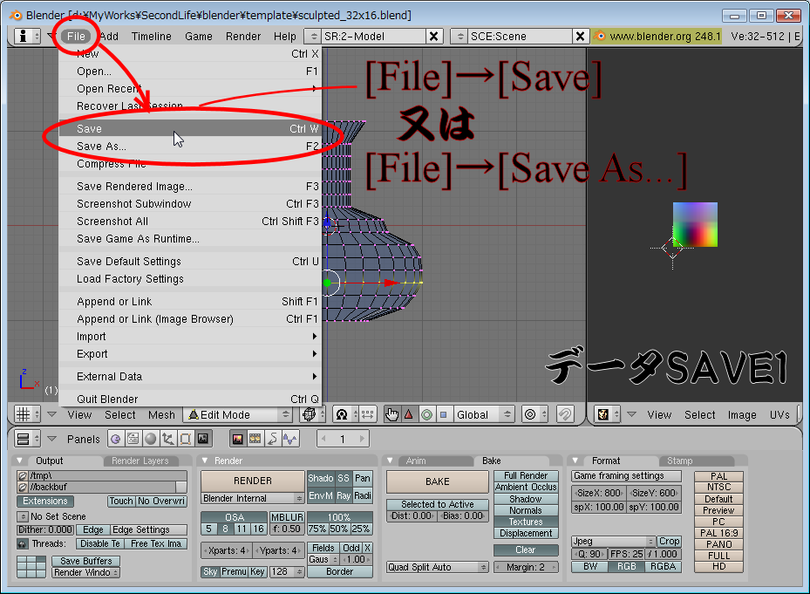Open Edge Settings in Output panel
The width and height of the screenshot is (810, 594).
[149, 530]
